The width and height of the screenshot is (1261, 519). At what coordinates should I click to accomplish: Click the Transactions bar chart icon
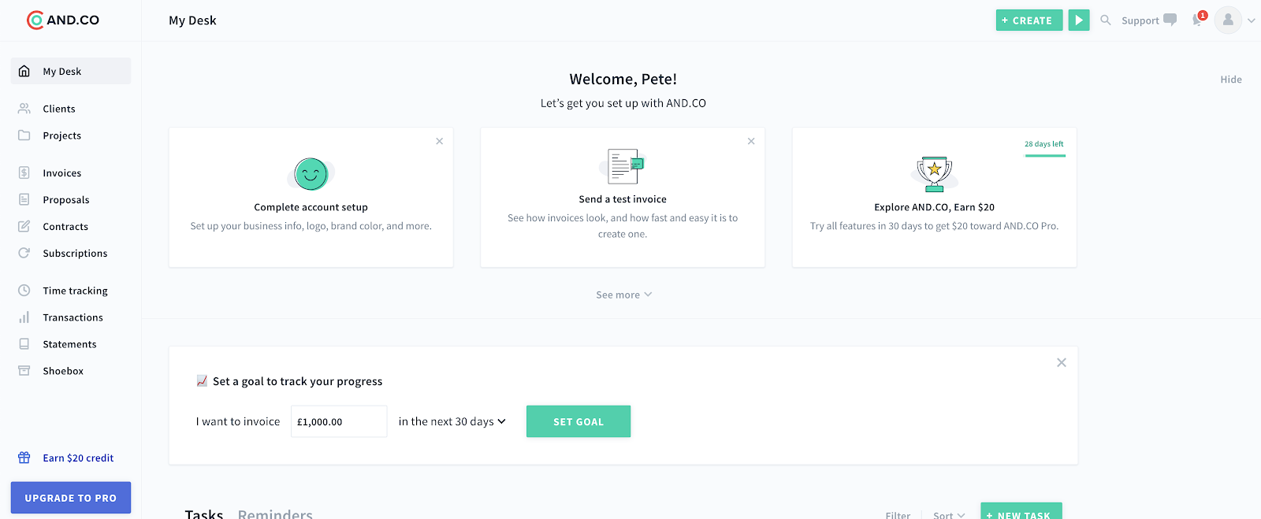pos(24,317)
